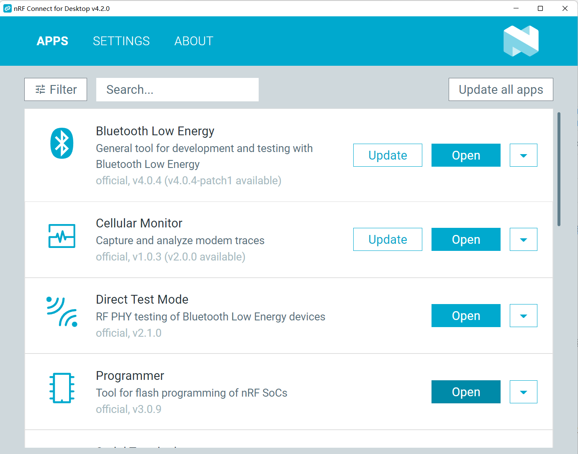The image size is (578, 454).
Task: Click the Cellular Monitor waveform icon
Action: pos(62,236)
